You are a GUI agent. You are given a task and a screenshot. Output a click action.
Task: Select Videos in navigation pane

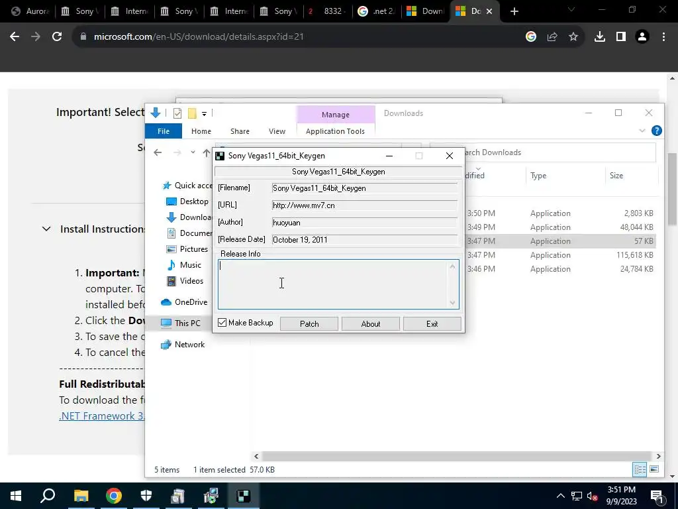185,281
